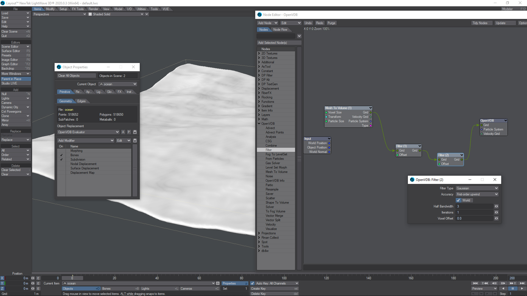This screenshot has width=527, height=296.
Task: Click Z position envelope E button
Action: [x=38, y=289]
